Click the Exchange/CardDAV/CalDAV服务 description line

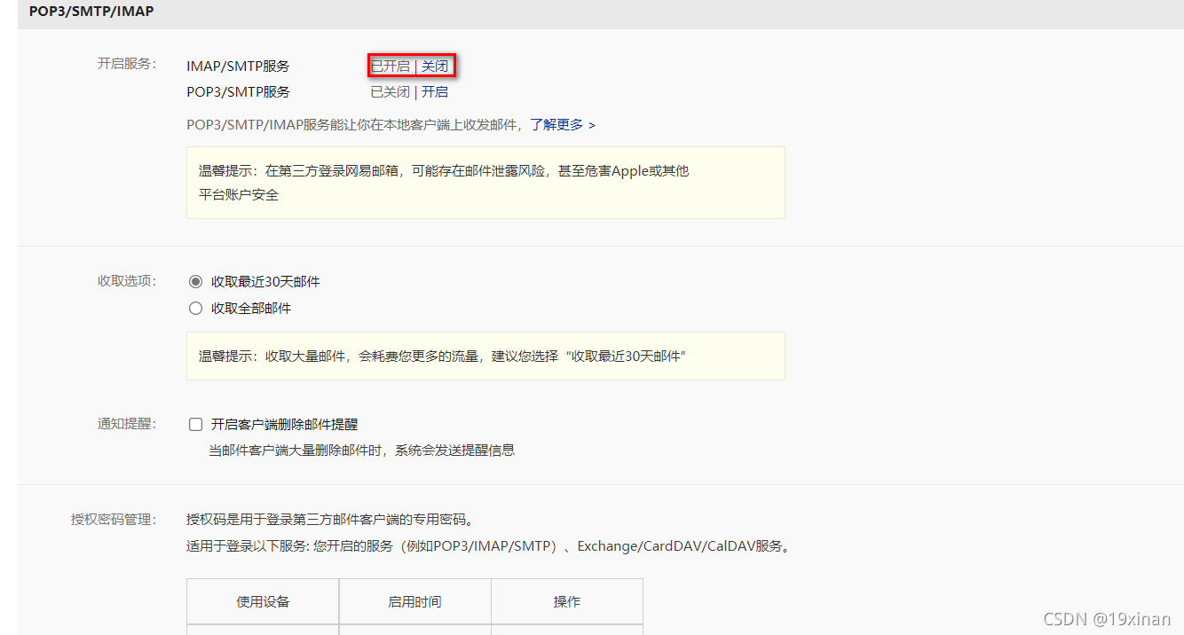pyautogui.click(x=488, y=546)
